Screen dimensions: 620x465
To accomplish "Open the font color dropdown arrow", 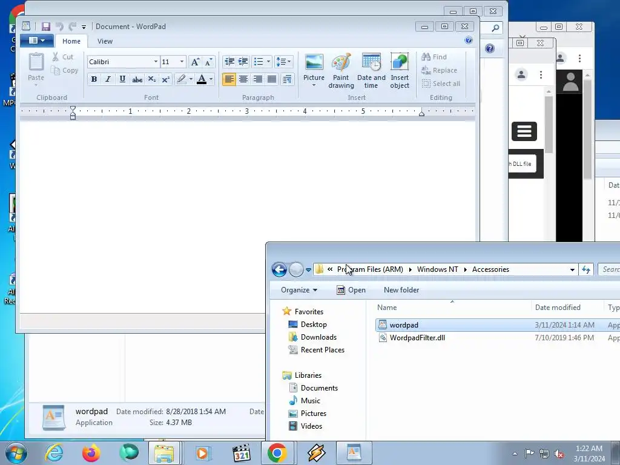I will click(211, 79).
